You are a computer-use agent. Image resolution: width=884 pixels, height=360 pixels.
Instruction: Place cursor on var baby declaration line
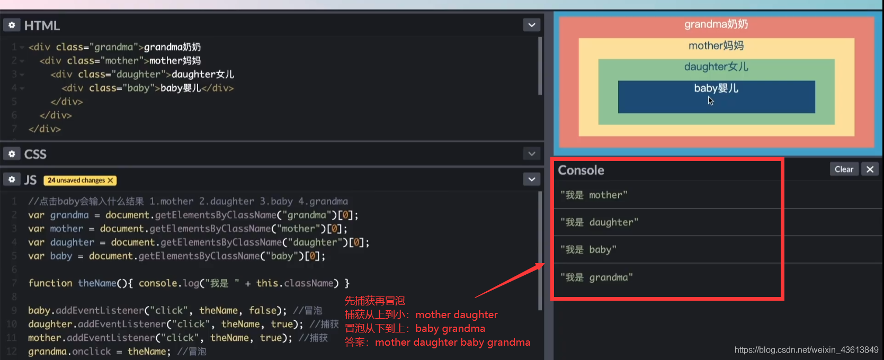[x=177, y=256]
